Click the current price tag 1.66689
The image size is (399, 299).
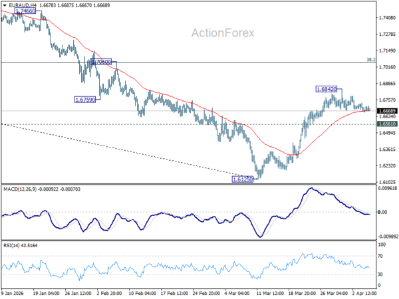coord(386,110)
